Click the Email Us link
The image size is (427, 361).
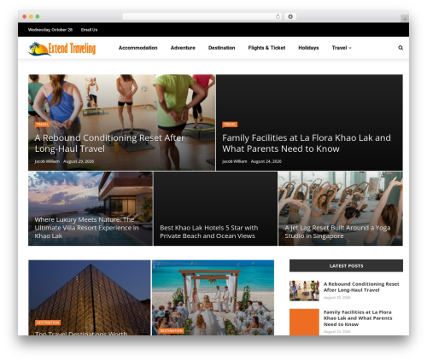(89, 30)
